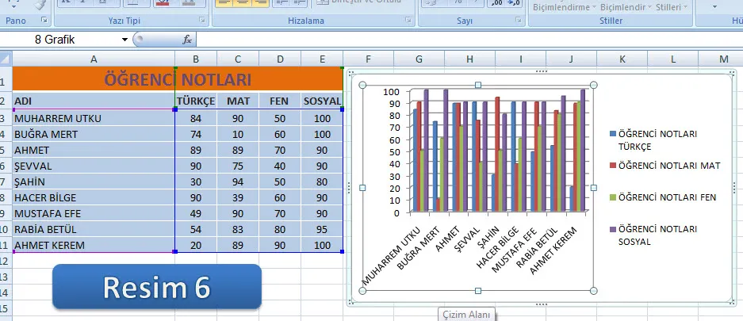Click the chart's right-middle resize handle
This screenshot has height=321, width=743.
pyautogui.click(x=594, y=188)
